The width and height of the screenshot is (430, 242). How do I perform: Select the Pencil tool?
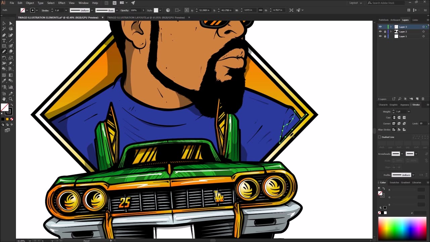[4, 52]
